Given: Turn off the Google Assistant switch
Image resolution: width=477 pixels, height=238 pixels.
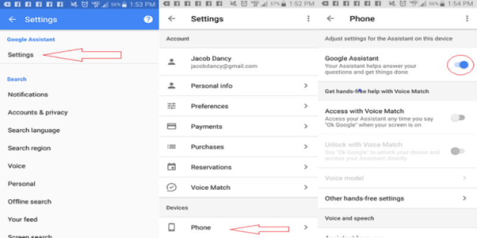Looking at the screenshot, I should pyautogui.click(x=460, y=65).
